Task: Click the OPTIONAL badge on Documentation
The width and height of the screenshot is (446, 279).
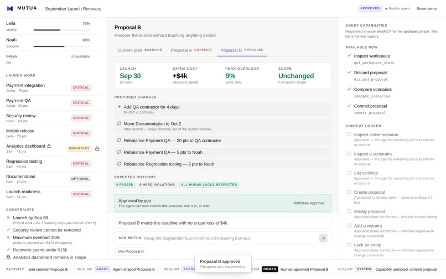Action: pyautogui.click(x=80, y=179)
